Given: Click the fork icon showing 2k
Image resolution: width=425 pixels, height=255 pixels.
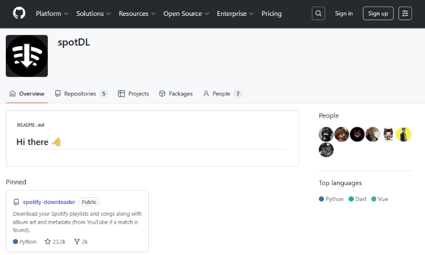Looking at the screenshot, I should click(x=77, y=241).
